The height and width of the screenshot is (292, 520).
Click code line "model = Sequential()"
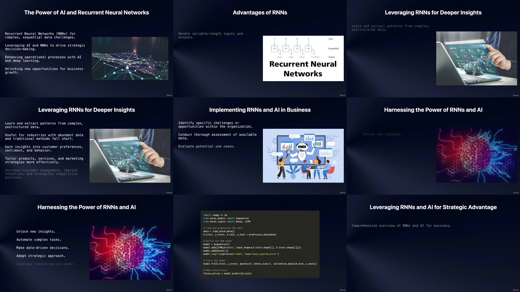(216, 244)
